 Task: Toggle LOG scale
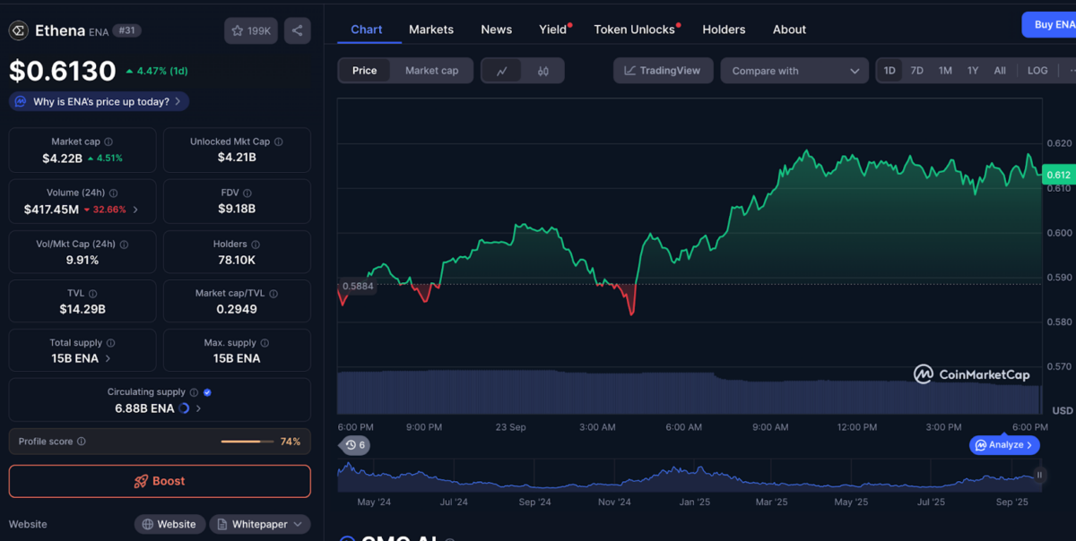pyautogui.click(x=1037, y=71)
